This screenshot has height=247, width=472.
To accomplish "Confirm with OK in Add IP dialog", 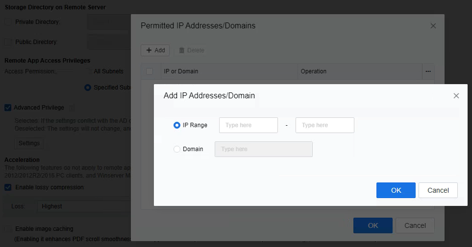I will click(396, 190).
